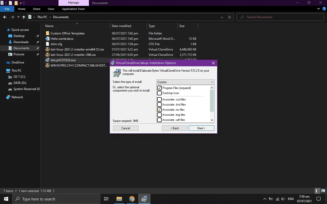Click the volume speaker icon

point(283,199)
